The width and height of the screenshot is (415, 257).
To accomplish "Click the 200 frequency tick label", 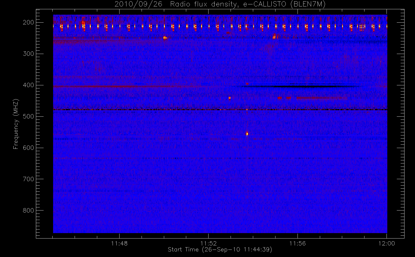I will tap(28, 22).
